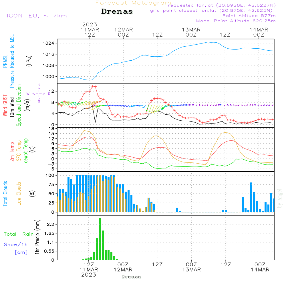The height and width of the screenshot is (286, 286).
Task: Click the 12 wind speed axis value
Action: click(x=51, y=91)
